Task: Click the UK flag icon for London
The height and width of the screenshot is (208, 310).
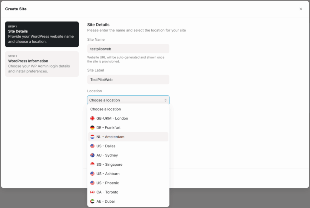Action: click(92, 118)
